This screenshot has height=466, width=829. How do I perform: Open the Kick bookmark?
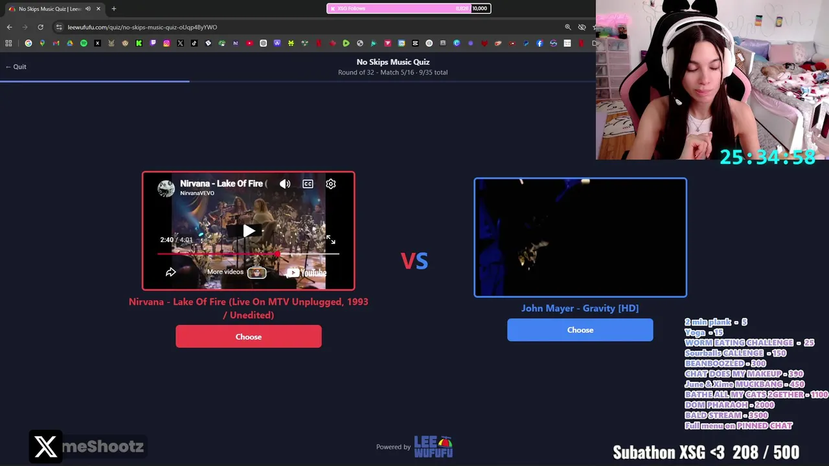(139, 43)
